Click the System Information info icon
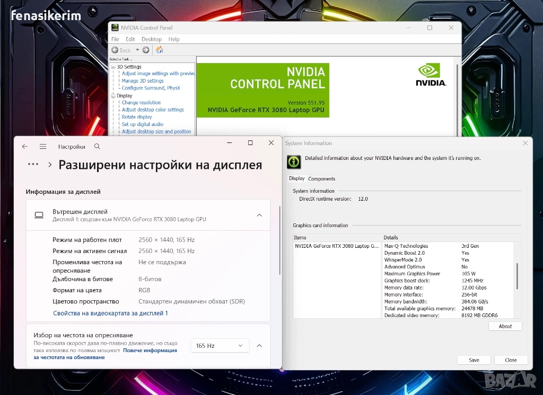This screenshot has height=395, width=543. [x=294, y=162]
